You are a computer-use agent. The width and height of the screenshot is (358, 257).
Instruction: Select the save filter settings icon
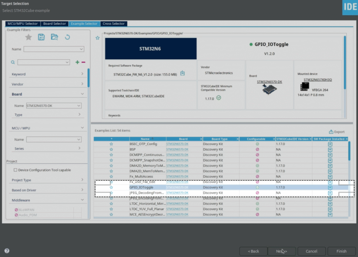(41, 37)
